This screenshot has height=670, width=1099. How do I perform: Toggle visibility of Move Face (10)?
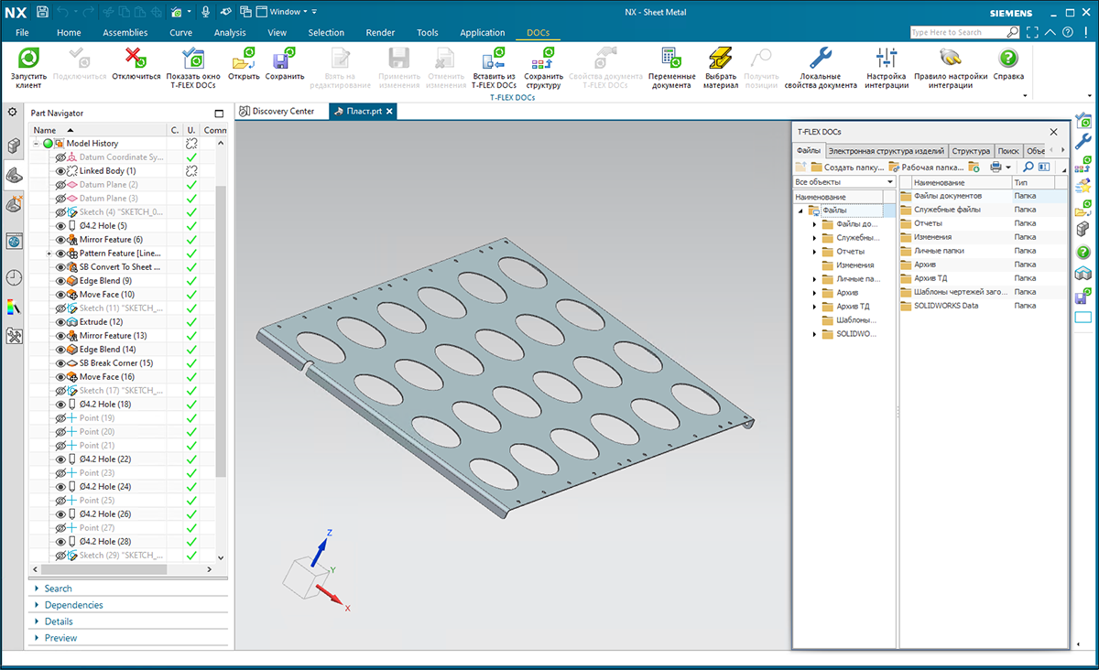click(x=61, y=295)
